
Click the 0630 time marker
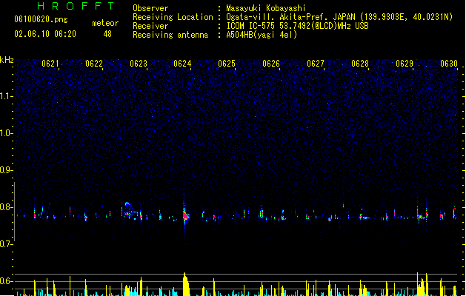click(x=449, y=64)
